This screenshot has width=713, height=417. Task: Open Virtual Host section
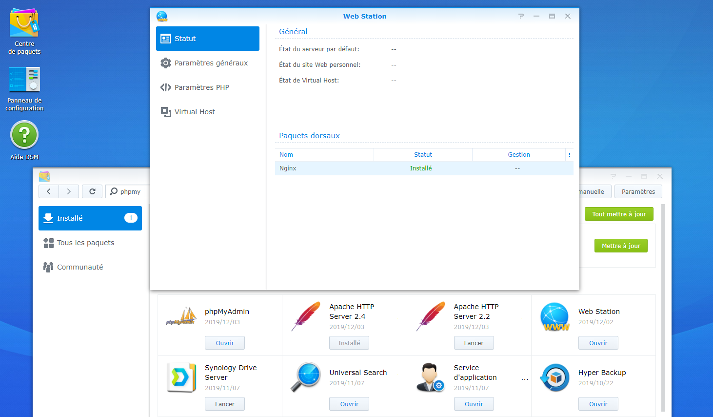pyautogui.click(x=208, y=112)
